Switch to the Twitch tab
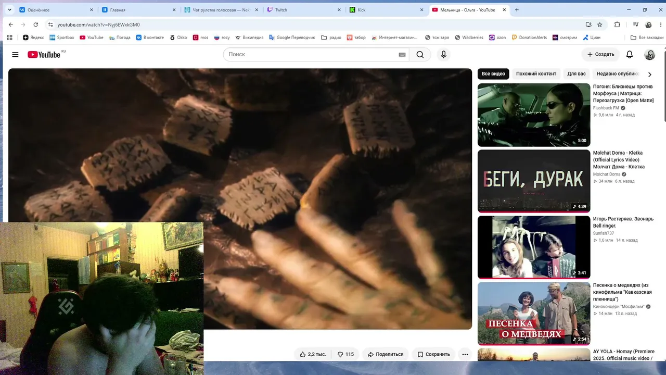 [304, 10]
